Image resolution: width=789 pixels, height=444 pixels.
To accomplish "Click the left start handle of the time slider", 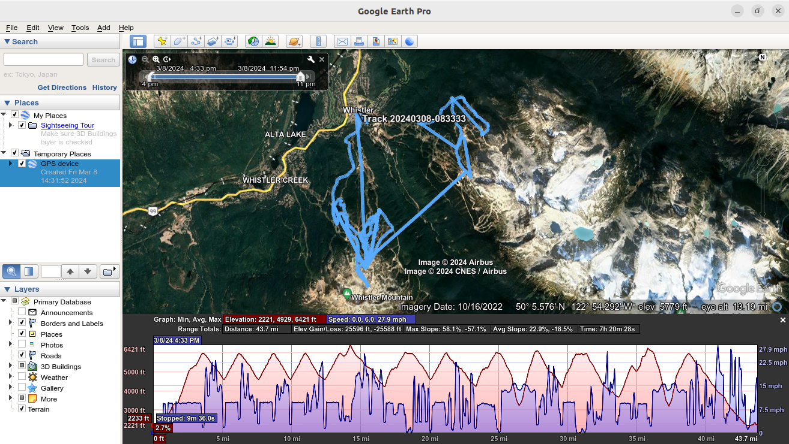I will 150,77.
